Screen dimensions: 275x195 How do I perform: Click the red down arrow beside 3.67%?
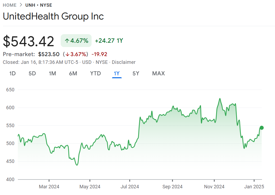coord(67,54)
